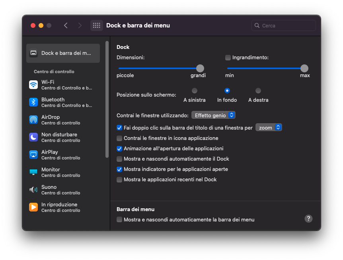Open the Effetto genio dropdown

click(x=214, y=115)
